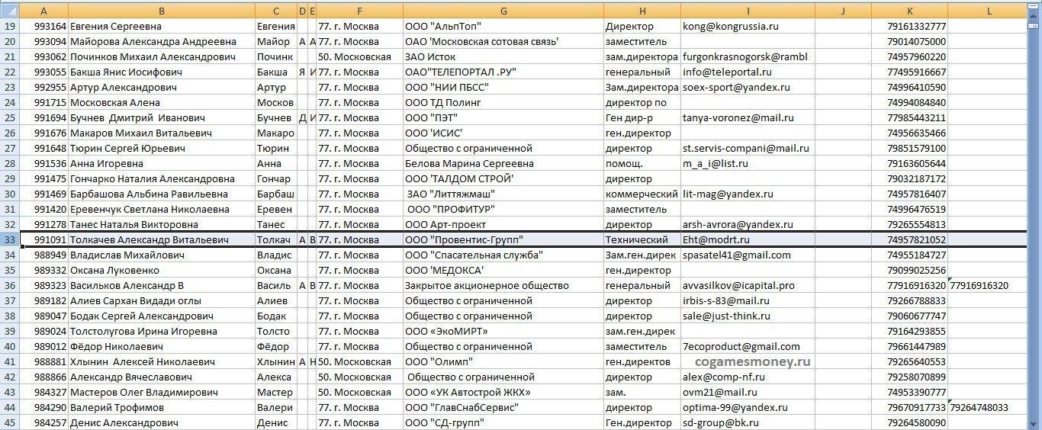Click cell Толкачев Александр Витальевич
The height and width of the screenshot is (430, 1042).
pyautogui.click(x=162, y=239)
